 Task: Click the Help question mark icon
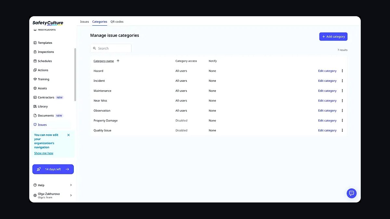tap(35, 185)
